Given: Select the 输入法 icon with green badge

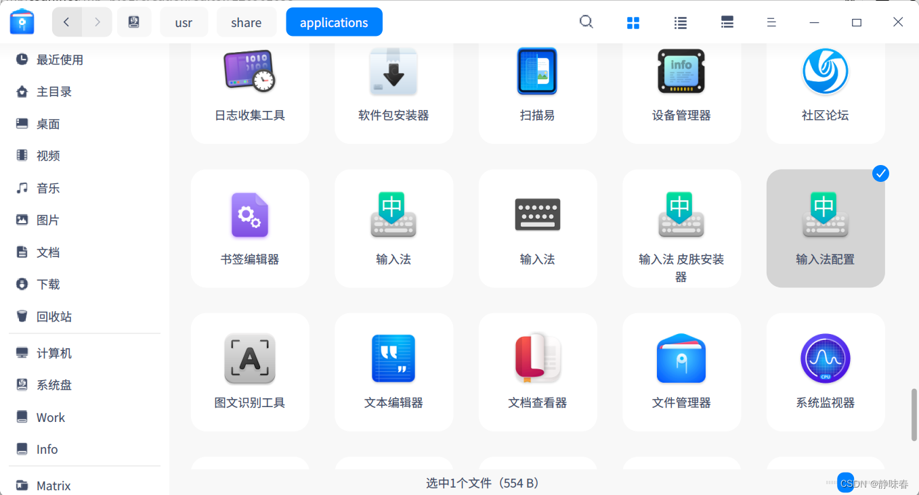Looking at the screenshot, I should [x=393, y=215].
